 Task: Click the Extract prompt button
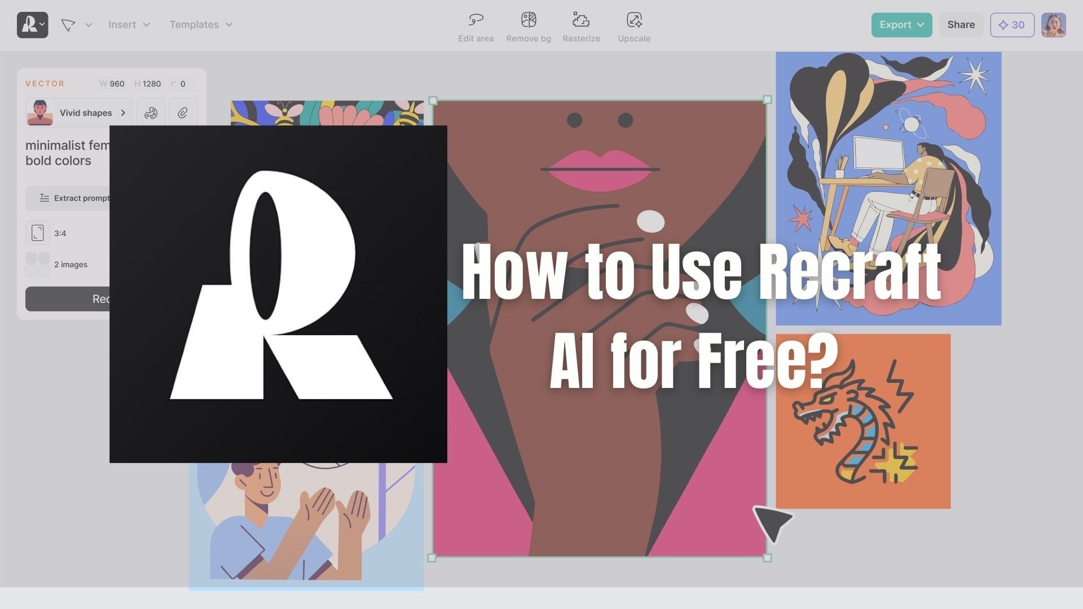click(x=78, y=198)
